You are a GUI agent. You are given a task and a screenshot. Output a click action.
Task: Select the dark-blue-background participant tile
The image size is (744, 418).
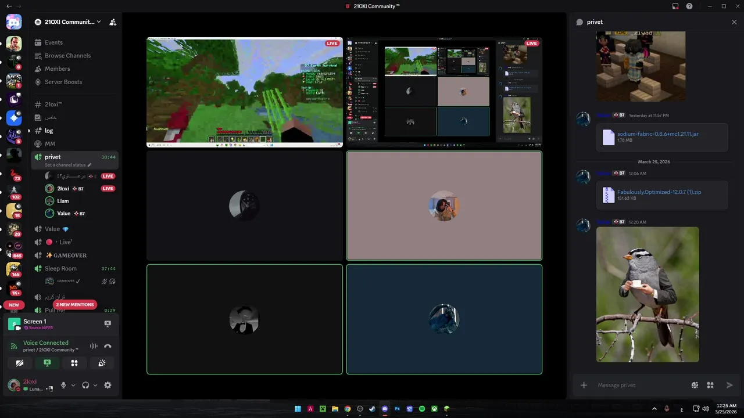(444, 319)
